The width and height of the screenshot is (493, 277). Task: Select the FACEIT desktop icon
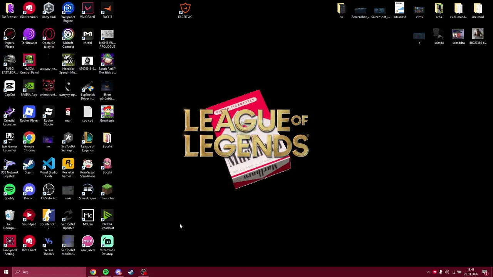[107, 11]
